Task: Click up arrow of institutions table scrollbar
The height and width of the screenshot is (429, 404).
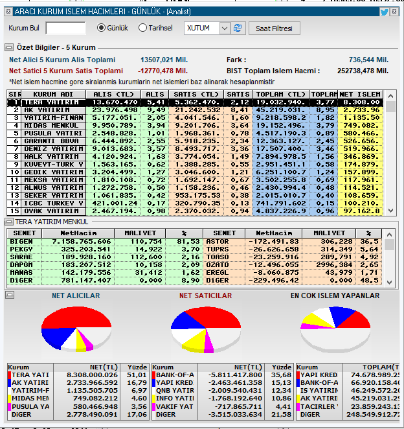Action: click(x=390, y=96)
